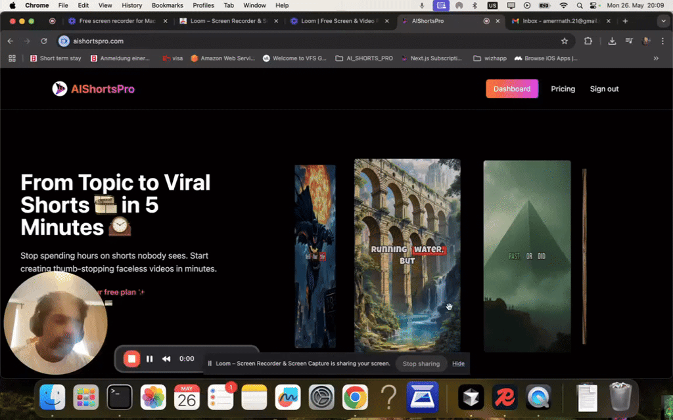Open Launchpad from the Dock
The width and height of the screenshot is (673, 420).
pos(86,397)
